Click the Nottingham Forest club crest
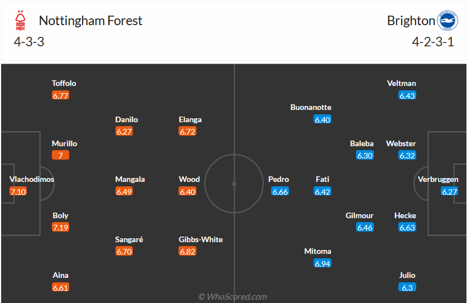The width and height of the screenshot is (467, 303). (x=20, y=22)
